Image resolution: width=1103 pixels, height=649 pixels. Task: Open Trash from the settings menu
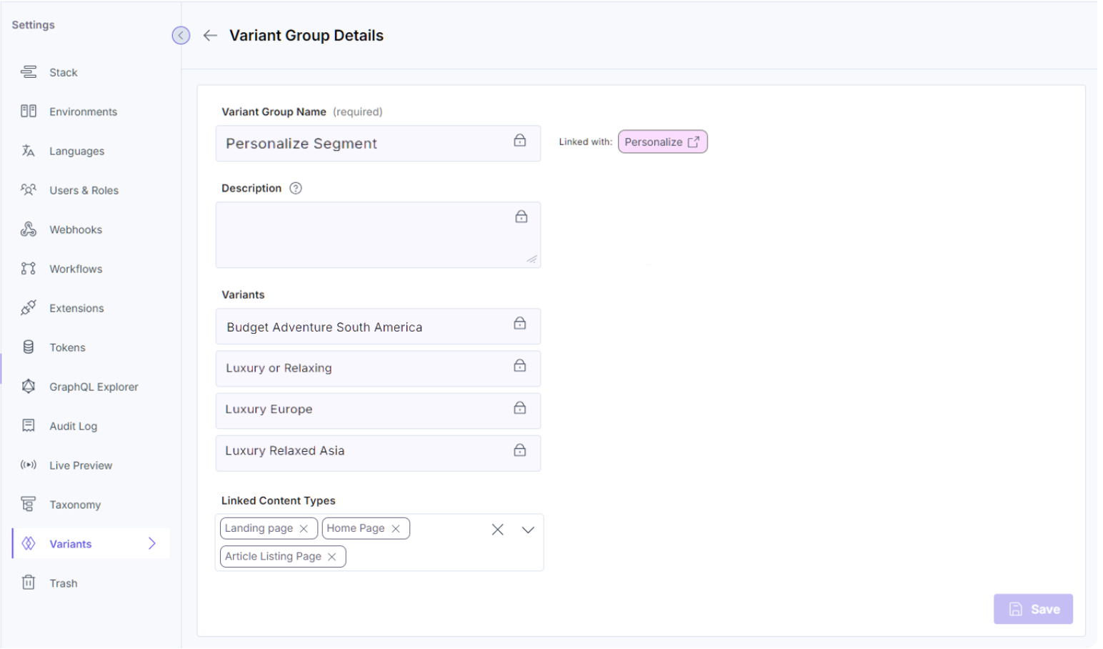(29, 583)
